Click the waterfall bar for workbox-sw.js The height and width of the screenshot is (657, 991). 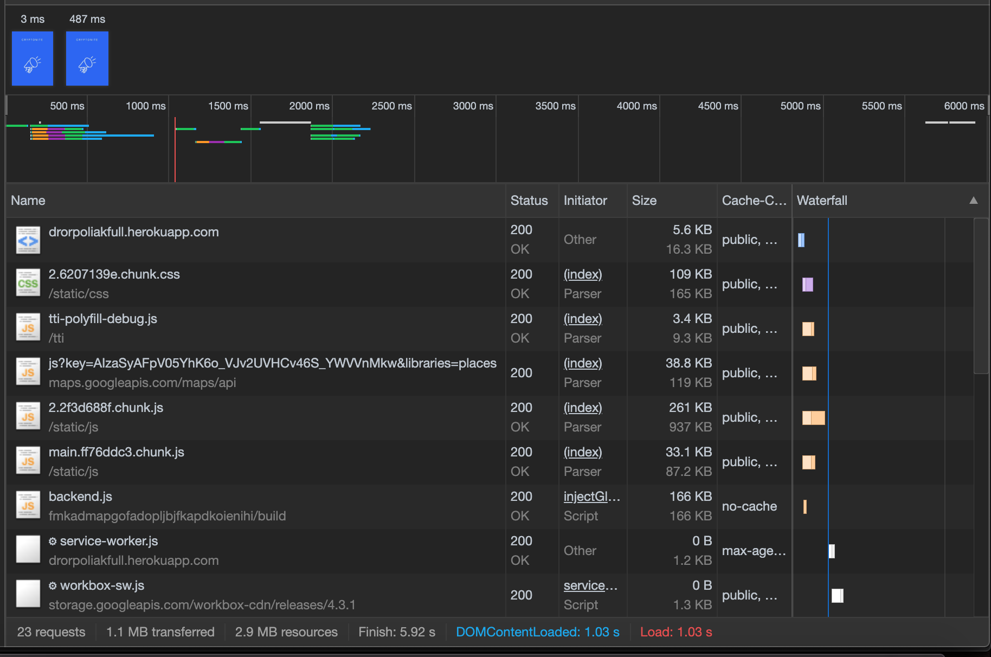click(x=838, y=596)
